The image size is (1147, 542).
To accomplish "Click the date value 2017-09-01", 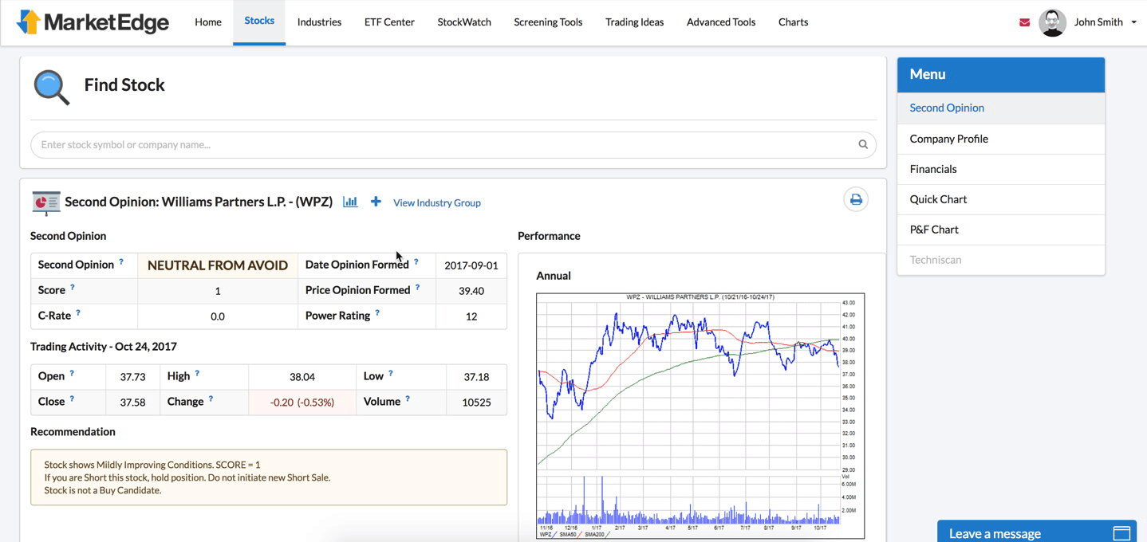I will pos(471,265).
